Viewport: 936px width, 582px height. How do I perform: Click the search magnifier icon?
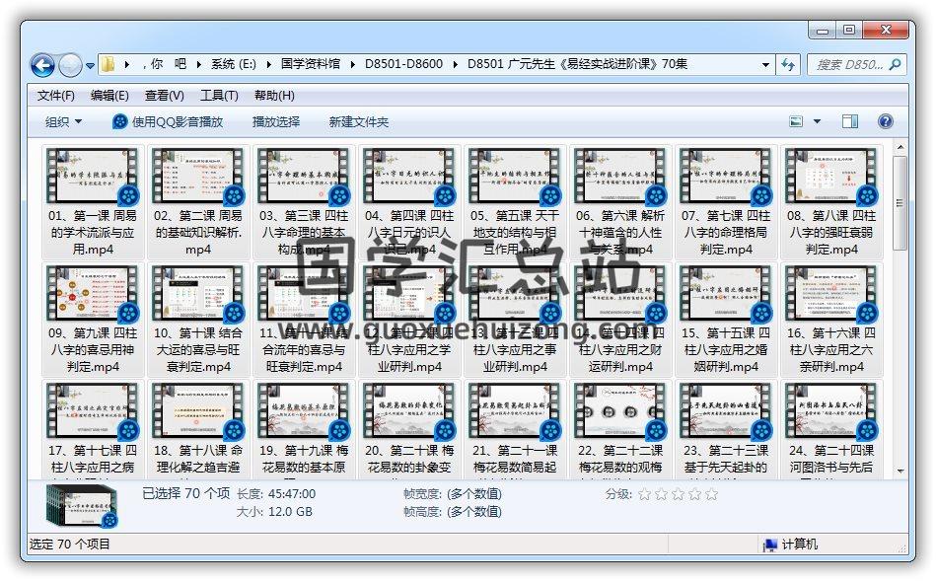[x=895, y=65]
